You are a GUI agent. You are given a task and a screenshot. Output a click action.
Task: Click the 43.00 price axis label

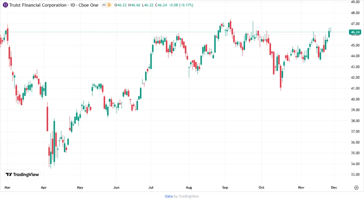[355, 67]
